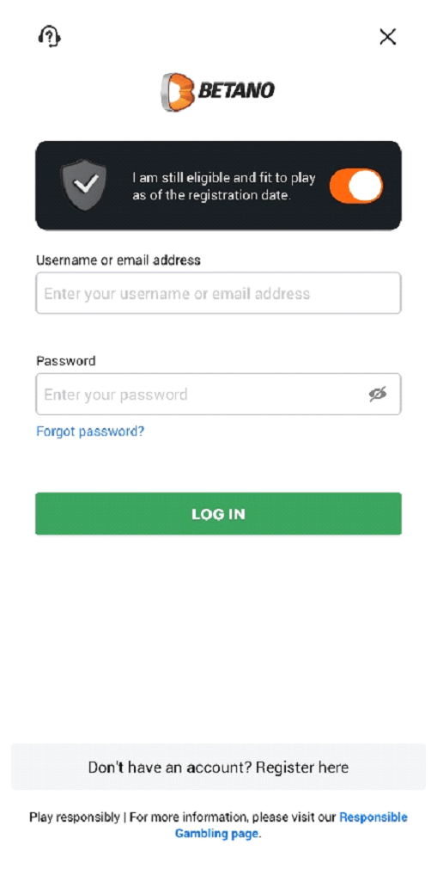The height and width of the screenshot is (869, 437).
Task: Tap the Don't have an account? text
Action: tap(170, 768)
